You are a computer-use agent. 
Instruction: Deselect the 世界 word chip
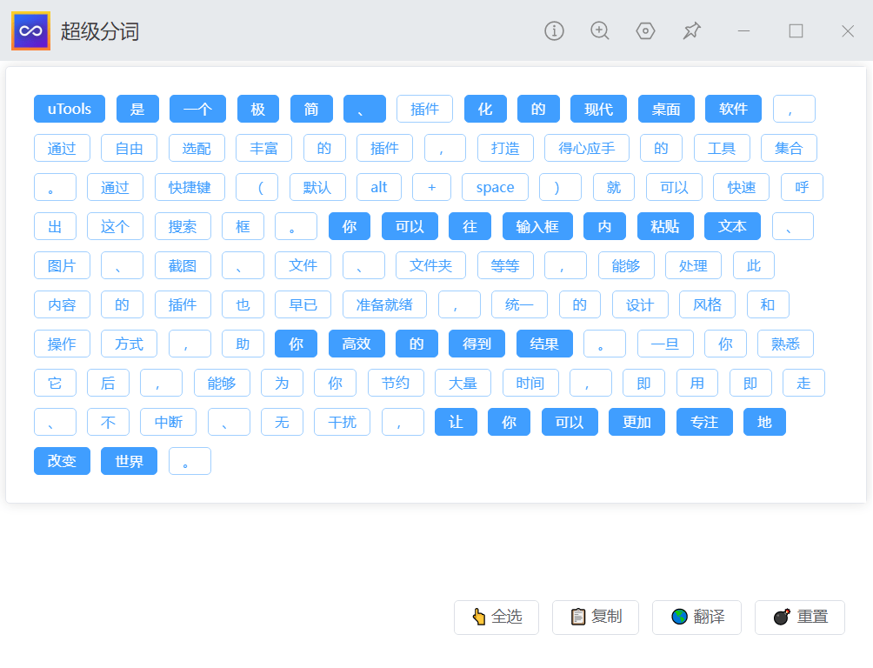coord(130,461)
